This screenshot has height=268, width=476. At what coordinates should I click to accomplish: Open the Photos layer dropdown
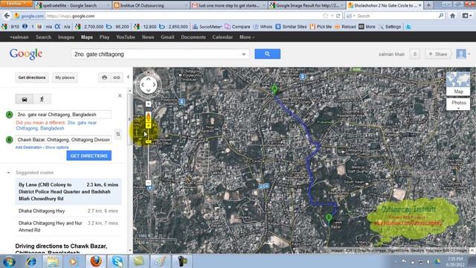click(458, 104)
